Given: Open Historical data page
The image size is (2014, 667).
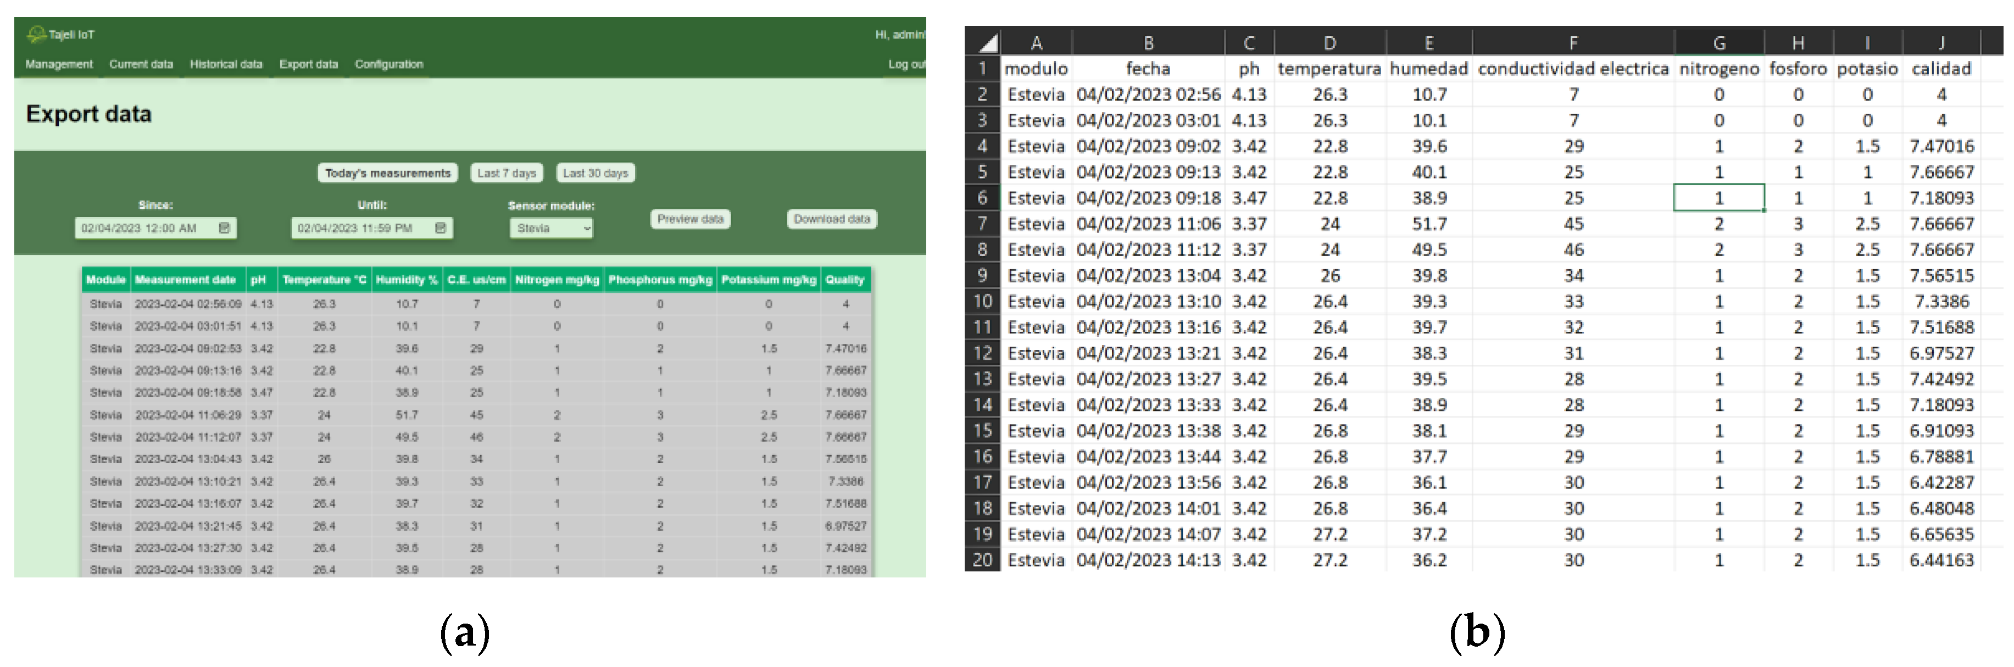Looking at the screenshot, I should (x=226, y=64).
